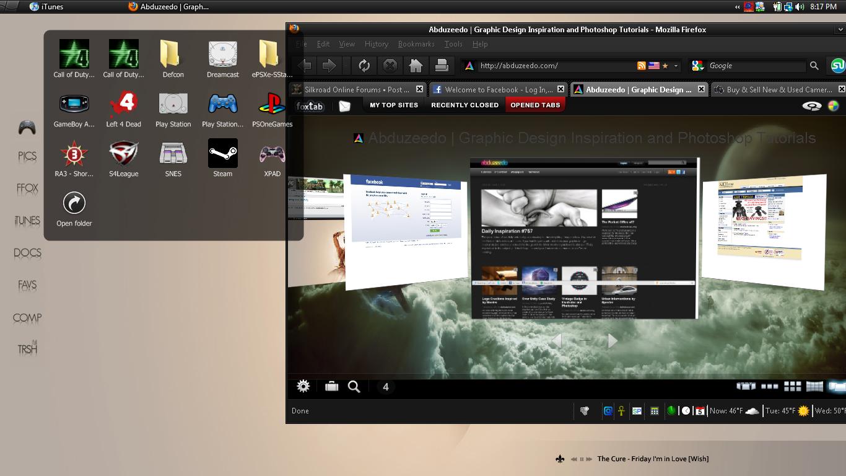Open the Google search engine dropdown
This screenshot has height=476, width=846.
click(x=698, y=66)
